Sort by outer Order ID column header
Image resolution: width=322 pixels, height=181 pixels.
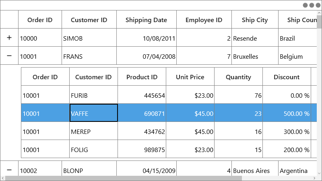(x=40, y=19)
